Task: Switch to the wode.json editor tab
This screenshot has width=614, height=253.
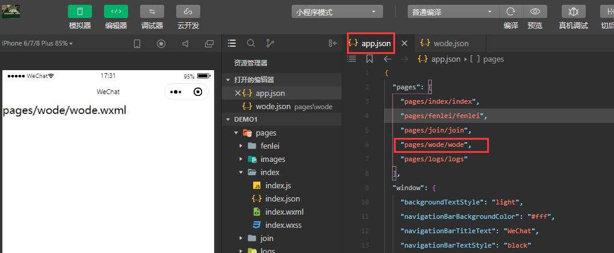Action: point(451,43)
